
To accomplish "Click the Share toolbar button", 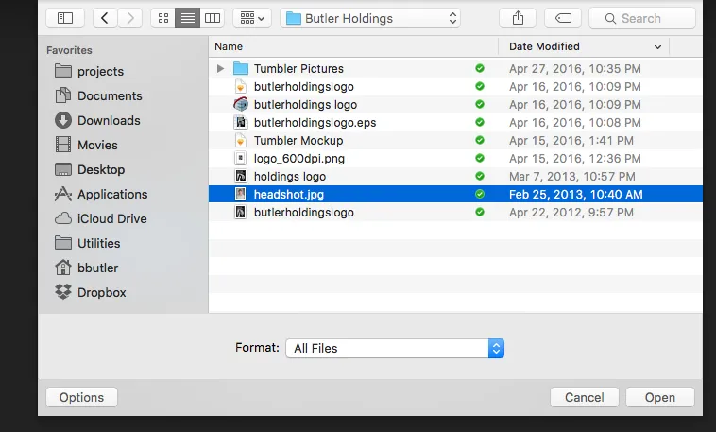I will [518, 18].
